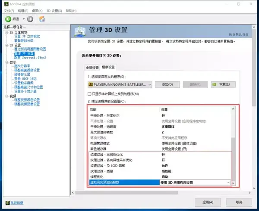Click the 添加 button

(x=167, y=84)
